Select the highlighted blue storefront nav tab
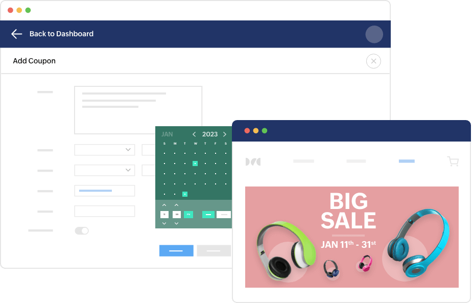This screenshot has height=303, width=473. (x=407, y=161)
